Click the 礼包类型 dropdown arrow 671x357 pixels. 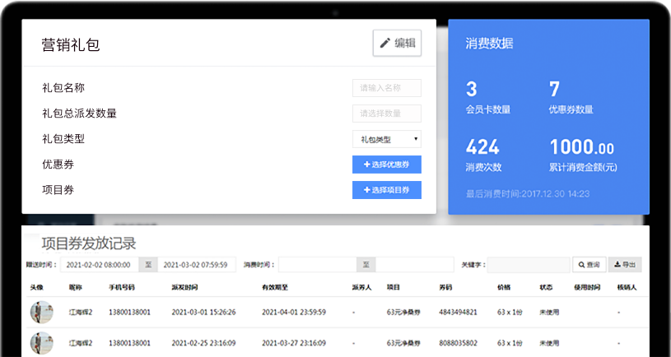point(415,139)
